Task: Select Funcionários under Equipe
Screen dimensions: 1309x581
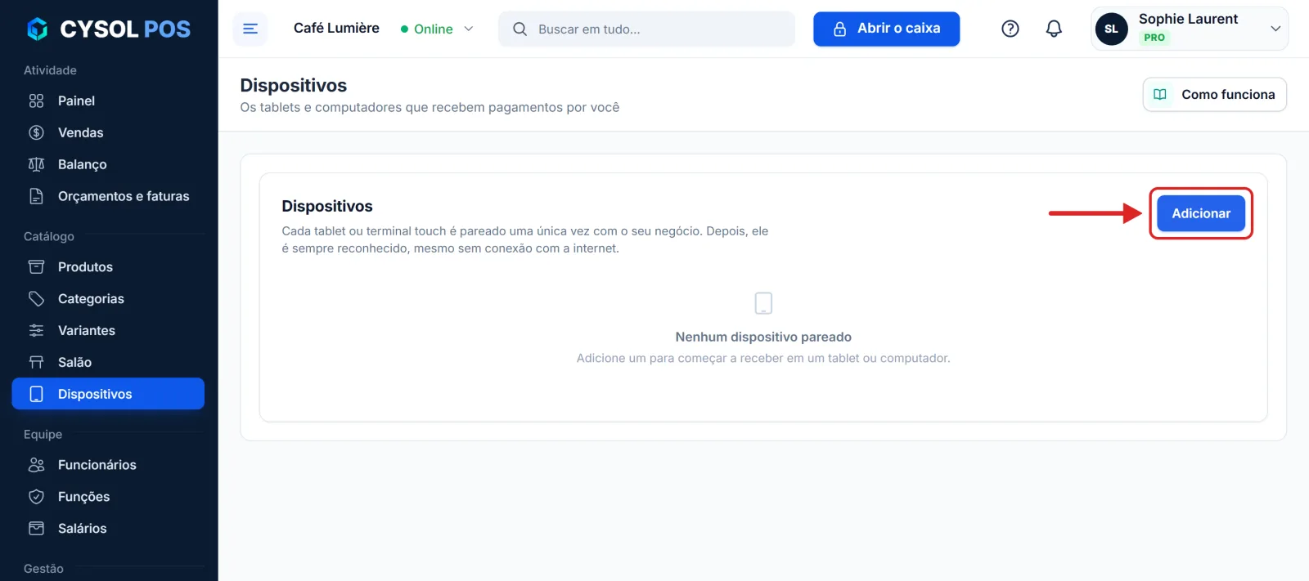Action: [x=108, y=465]
